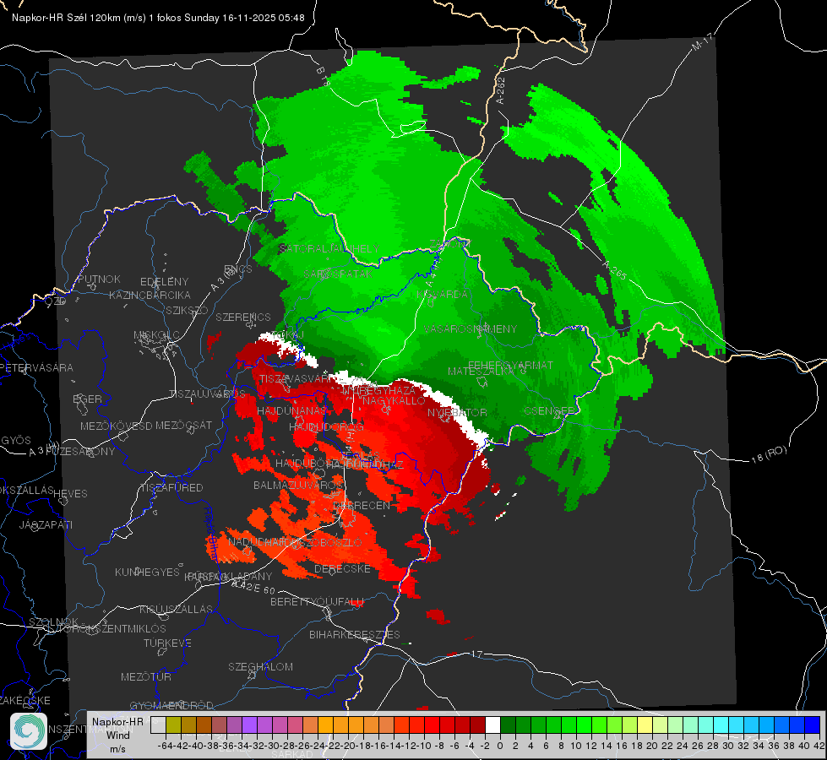Screen dimensions: 827x760
Task: Click the VASAROSNAMENY town label
Action: click(x=471, y=328)
